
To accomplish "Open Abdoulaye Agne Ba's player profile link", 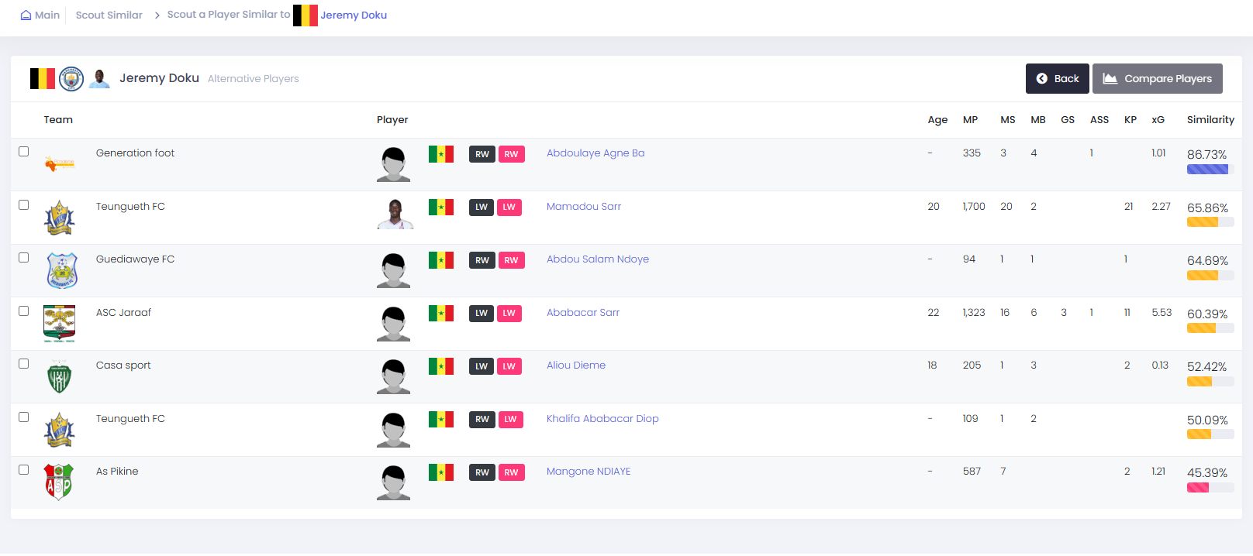I will pos(595,153).
